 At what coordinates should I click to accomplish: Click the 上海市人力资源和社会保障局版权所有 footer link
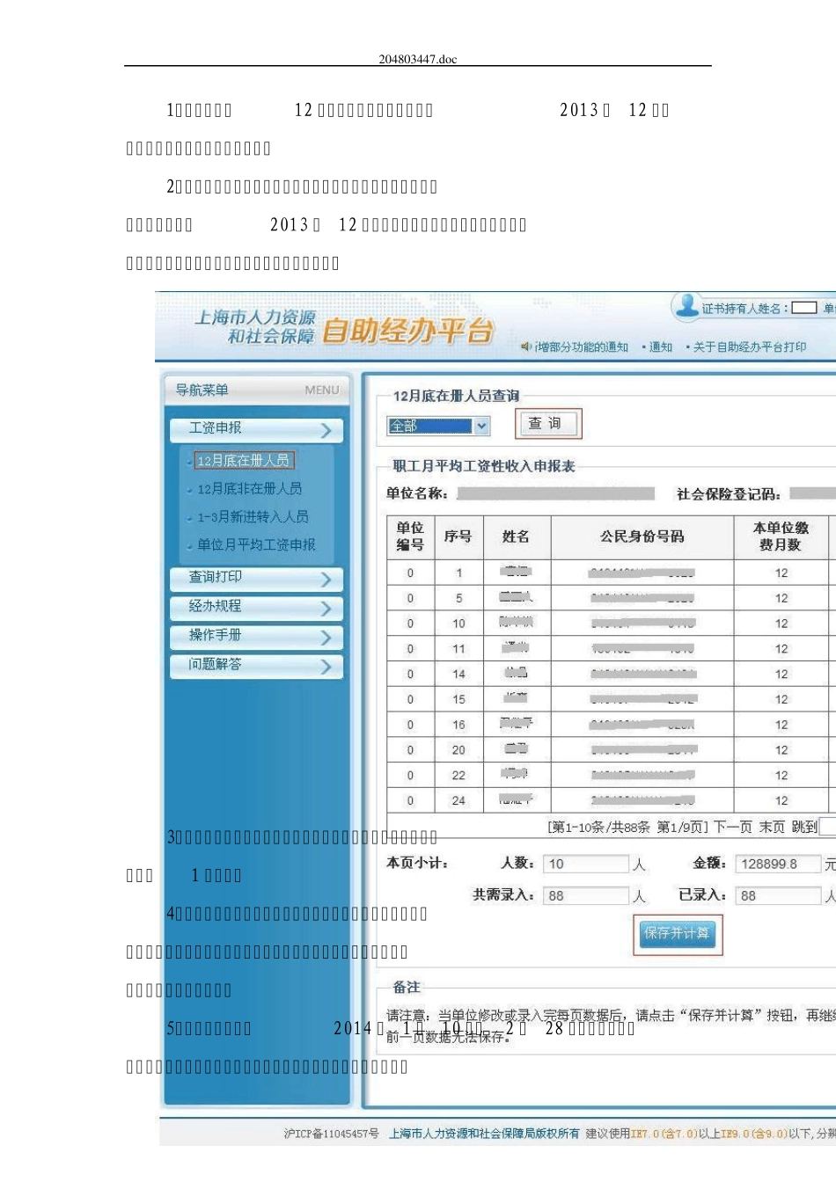(484, 1134)
